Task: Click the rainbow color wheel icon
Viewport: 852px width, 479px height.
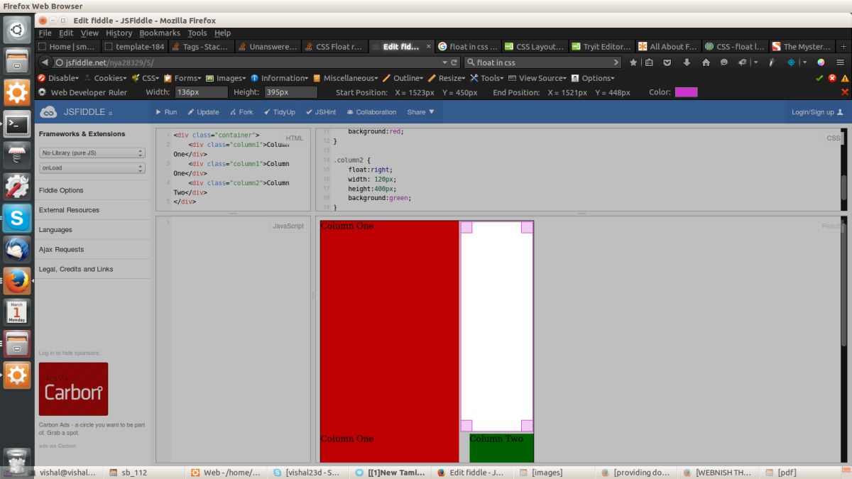Action: tap(821, 62)
